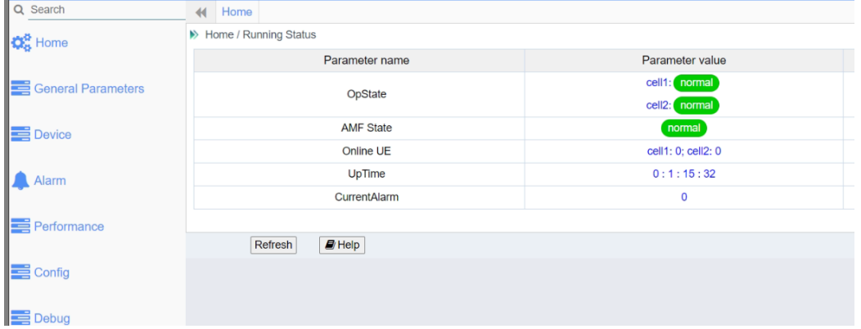Viewport: 861px width, 329px height.
Task: Click the Online UE value text
Action: pos(683,151)
